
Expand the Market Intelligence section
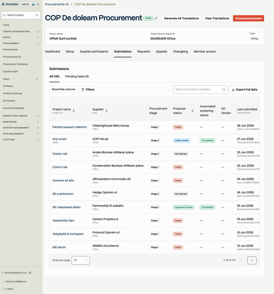[x=21, y=116]
